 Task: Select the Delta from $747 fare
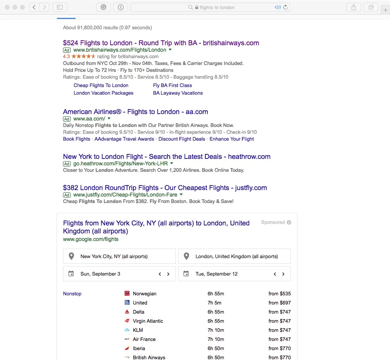279,312
